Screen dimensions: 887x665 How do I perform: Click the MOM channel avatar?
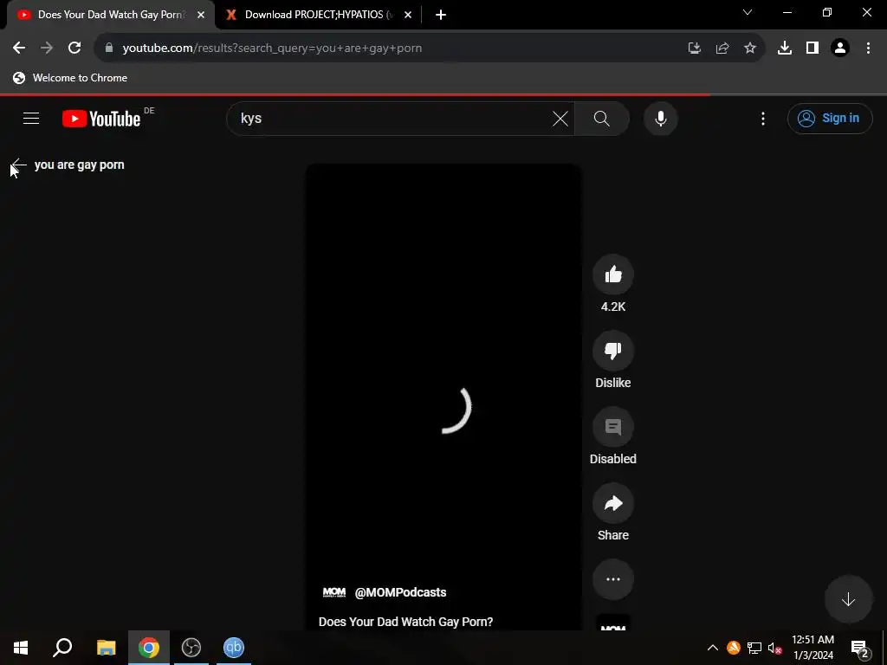click(333, 592)
